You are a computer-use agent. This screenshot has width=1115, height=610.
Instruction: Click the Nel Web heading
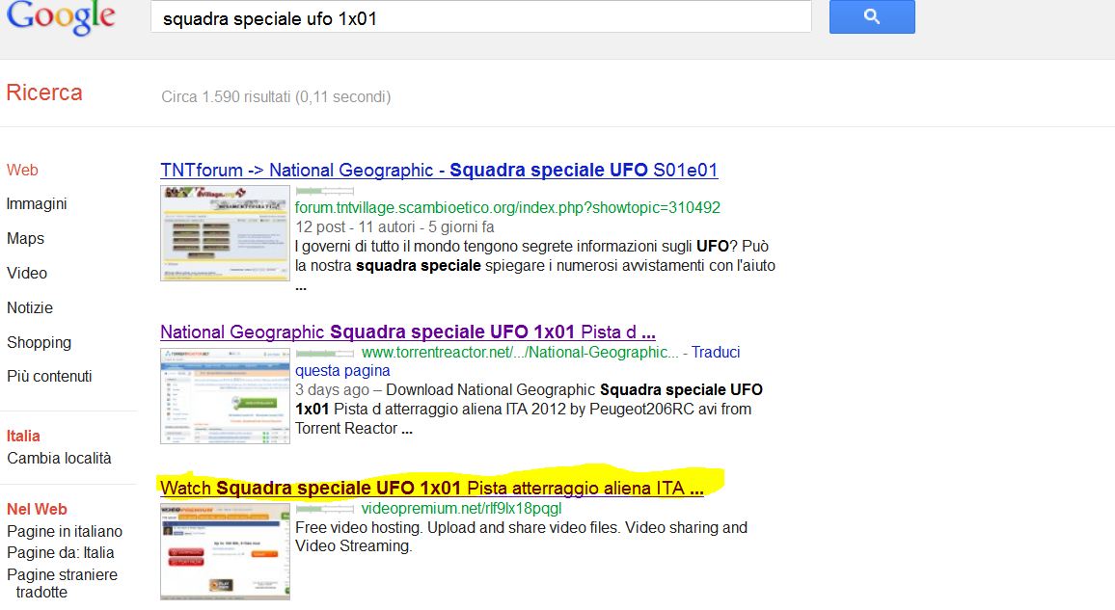(37, 509)
